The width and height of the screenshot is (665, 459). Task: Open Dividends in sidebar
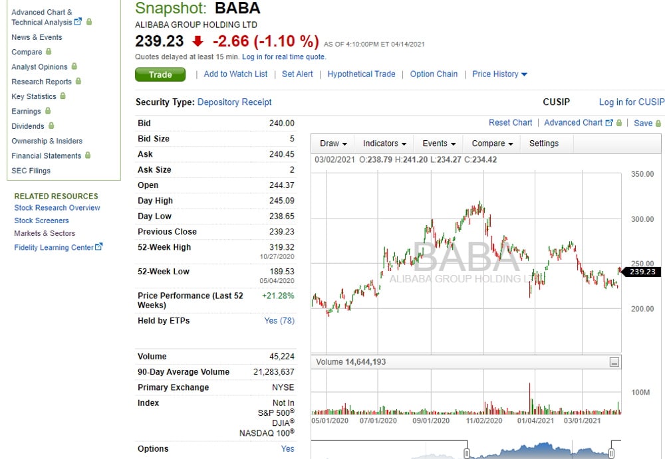click(28, 126)
